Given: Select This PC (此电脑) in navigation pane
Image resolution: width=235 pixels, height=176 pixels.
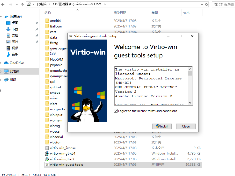Looking at the screenshot, I should (14, 71).
